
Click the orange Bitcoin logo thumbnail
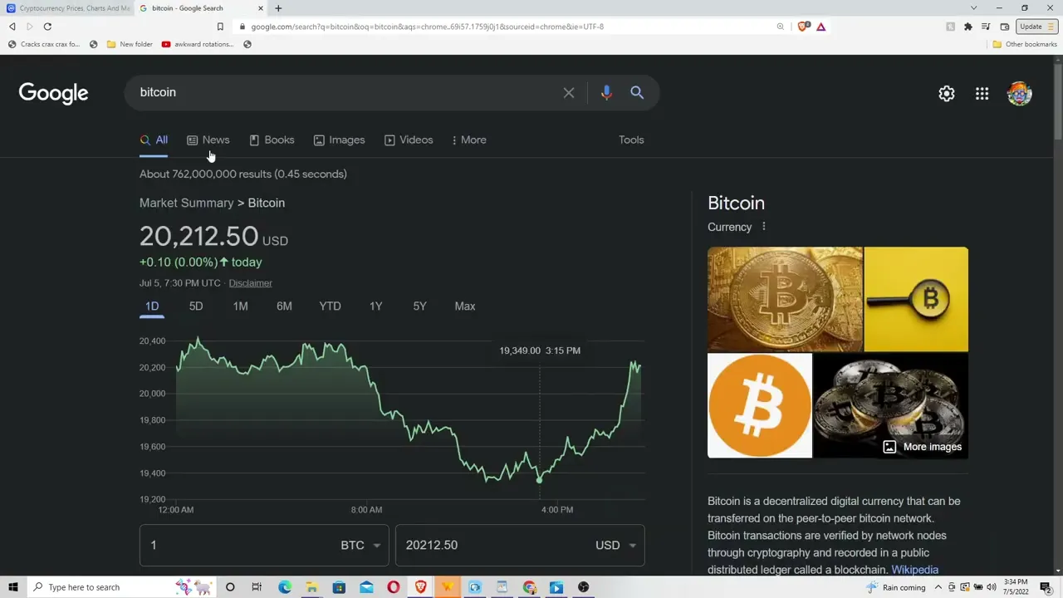[x=760, y=406]
